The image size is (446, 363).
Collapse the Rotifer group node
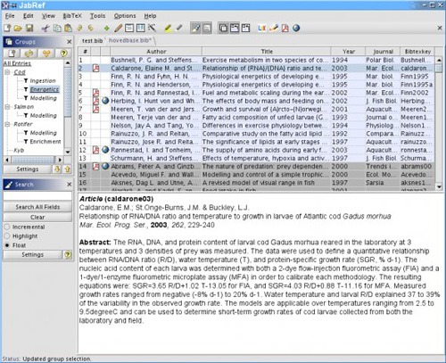[x=7, y=124]
